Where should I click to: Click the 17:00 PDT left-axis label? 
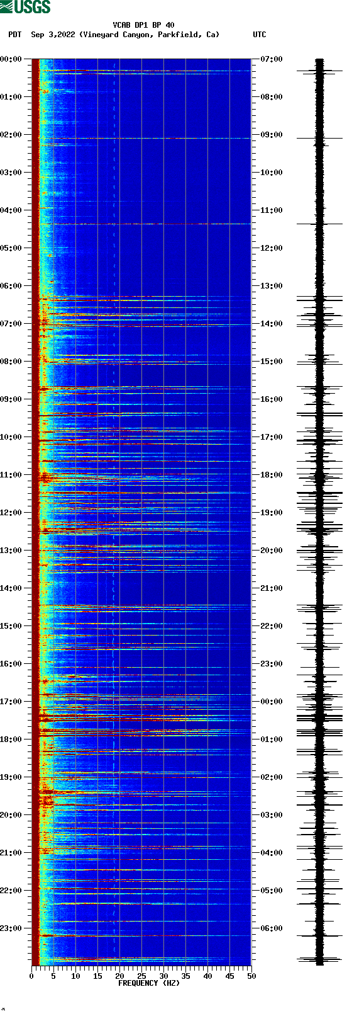coord(11,702)
